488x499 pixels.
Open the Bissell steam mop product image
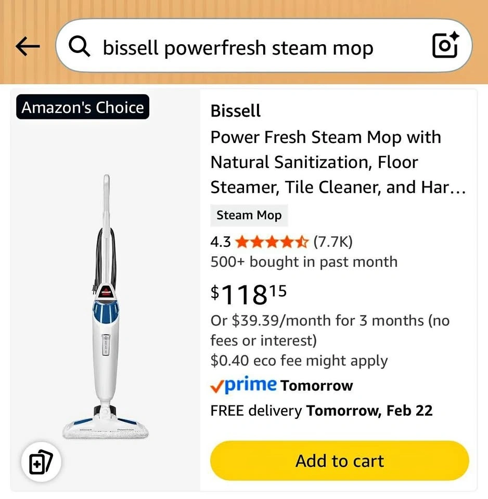[106, 307]
